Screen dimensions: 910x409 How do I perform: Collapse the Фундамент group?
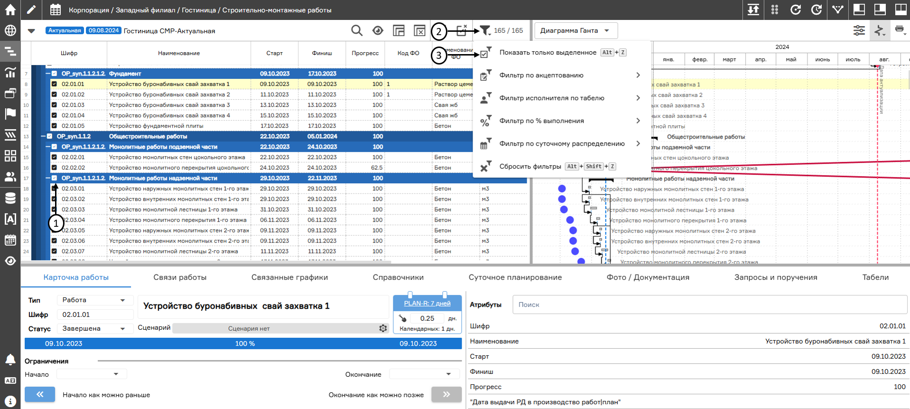48,74
